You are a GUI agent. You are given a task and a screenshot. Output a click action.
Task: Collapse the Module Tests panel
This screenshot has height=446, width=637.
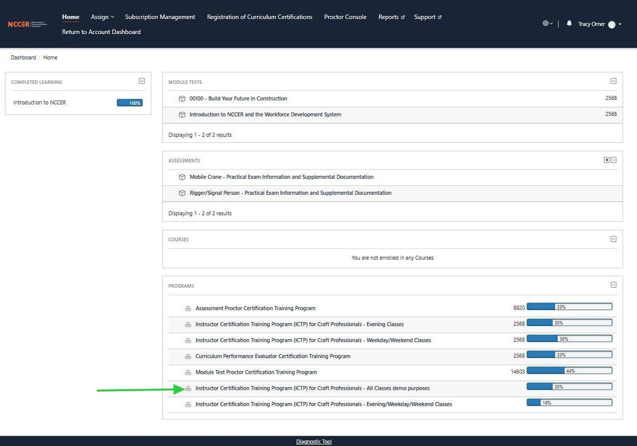[614, 81]
